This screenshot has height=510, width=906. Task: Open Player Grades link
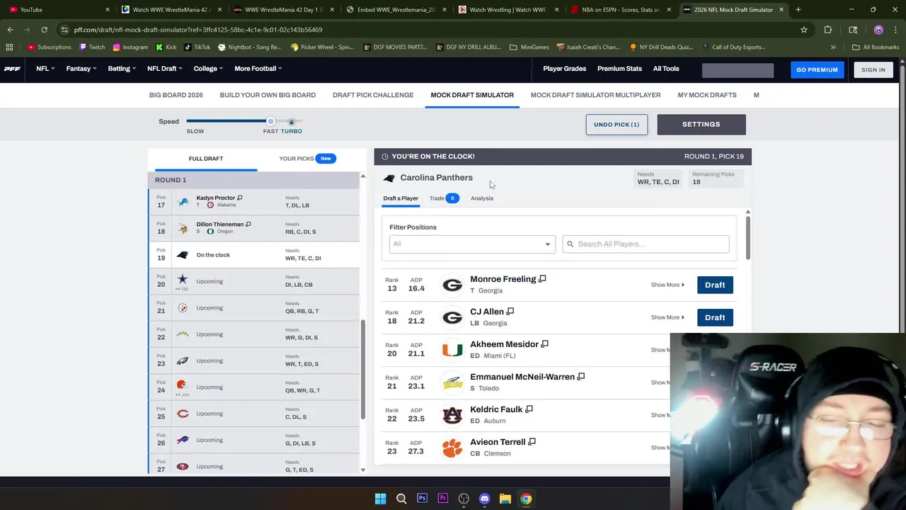pos(565,69)
